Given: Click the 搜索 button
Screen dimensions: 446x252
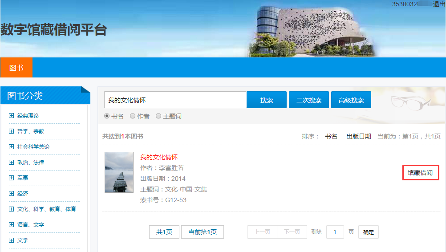Looking at the screenshot, I should pos(267,100).
